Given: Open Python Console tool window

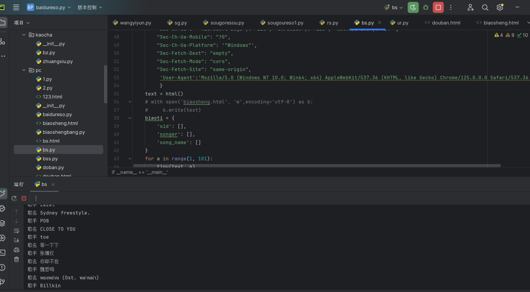Looking at the screenshot, I should click(x=3, y=208).
